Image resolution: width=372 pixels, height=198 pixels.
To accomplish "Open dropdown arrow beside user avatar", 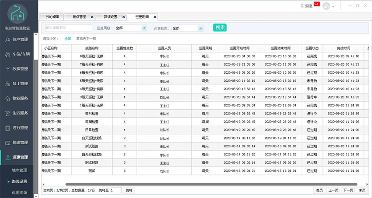I will [x=333, y=6].
